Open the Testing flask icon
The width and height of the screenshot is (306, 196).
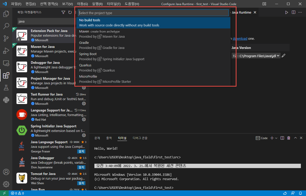click(6, 88)
